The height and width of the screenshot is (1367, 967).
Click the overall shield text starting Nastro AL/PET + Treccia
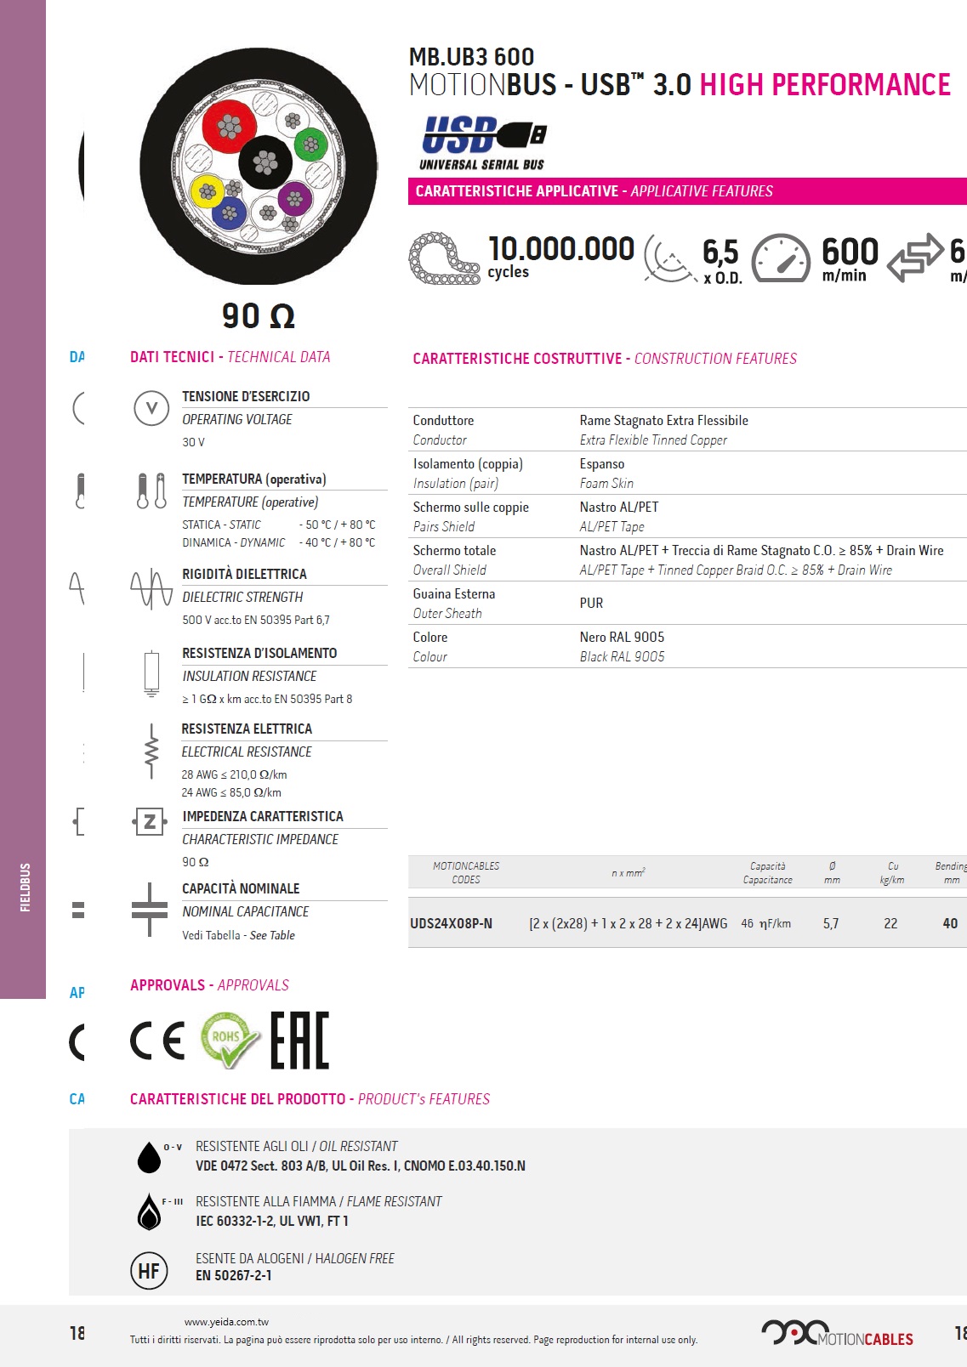[x=762, y=550]
